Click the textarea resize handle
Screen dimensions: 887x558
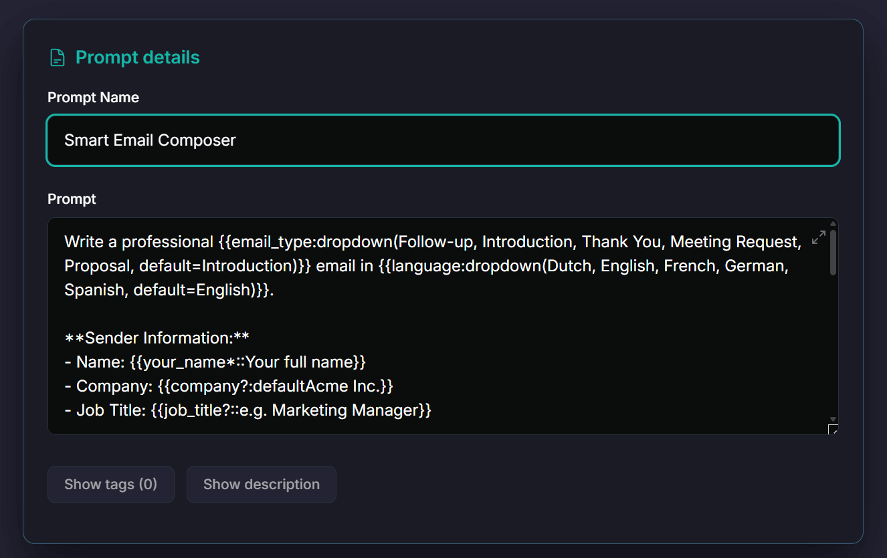point(833,429)
